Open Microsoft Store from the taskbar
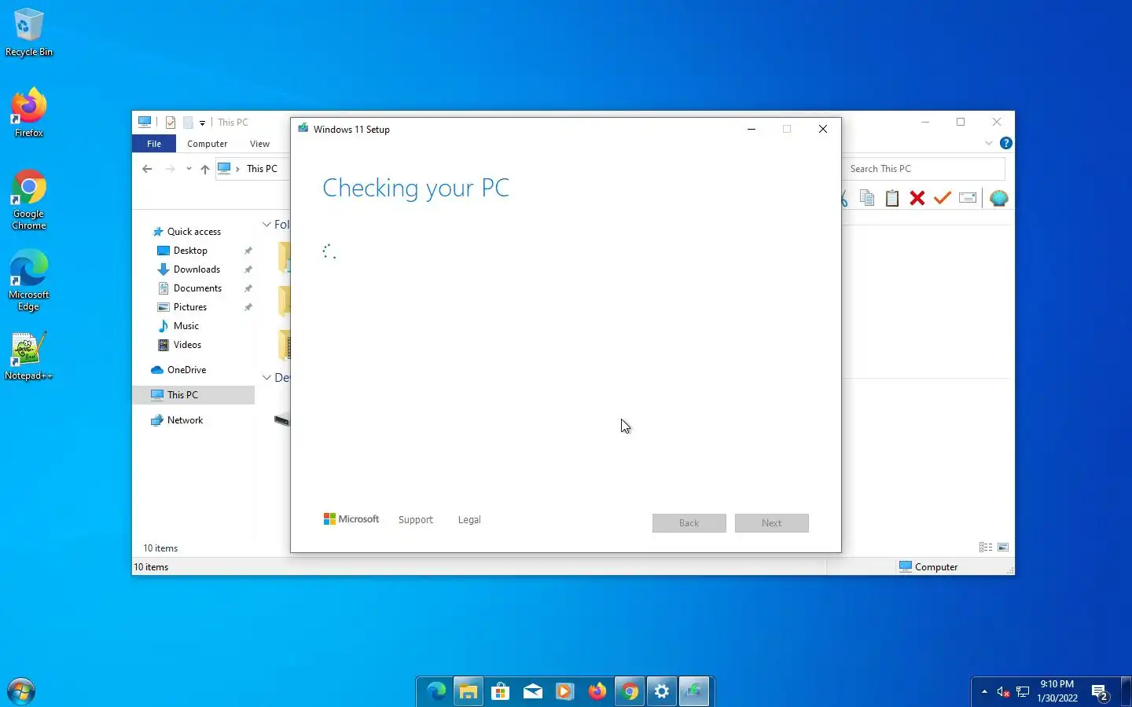 click(501, 691)
